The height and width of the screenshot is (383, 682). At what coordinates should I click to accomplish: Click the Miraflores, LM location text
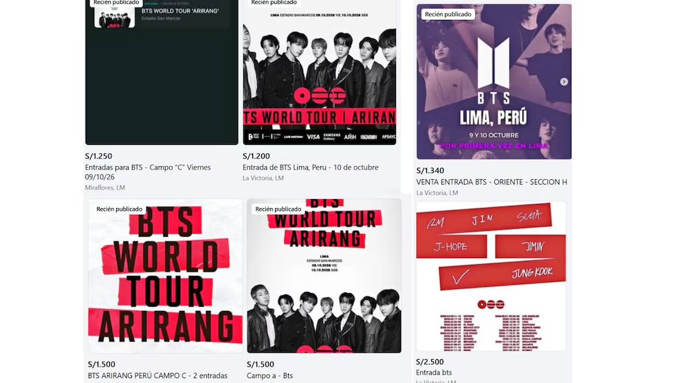point(104,187)
